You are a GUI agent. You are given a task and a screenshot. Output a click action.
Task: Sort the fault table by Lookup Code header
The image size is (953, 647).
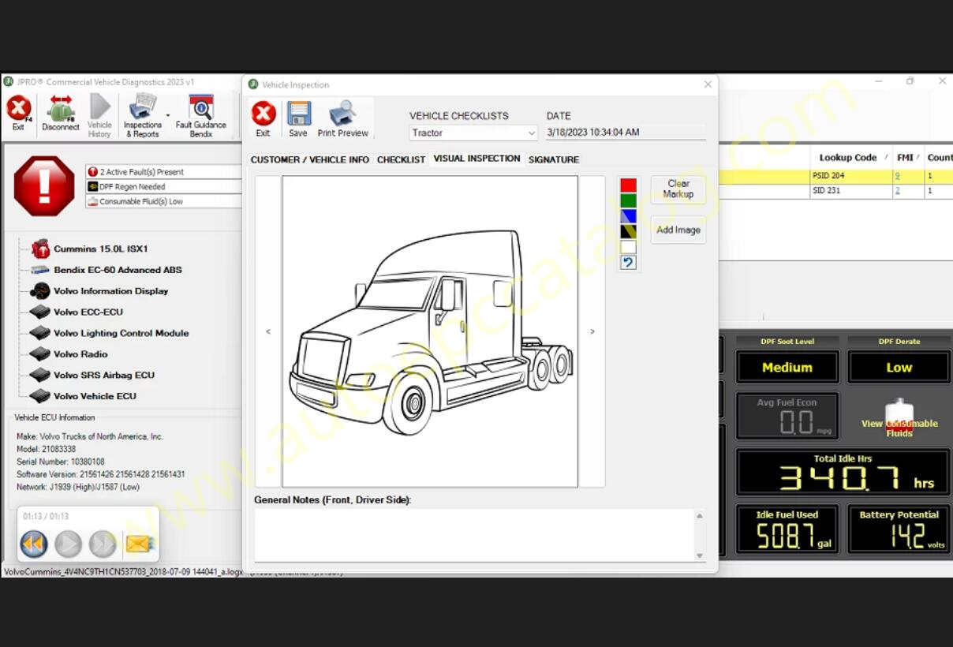848,158
